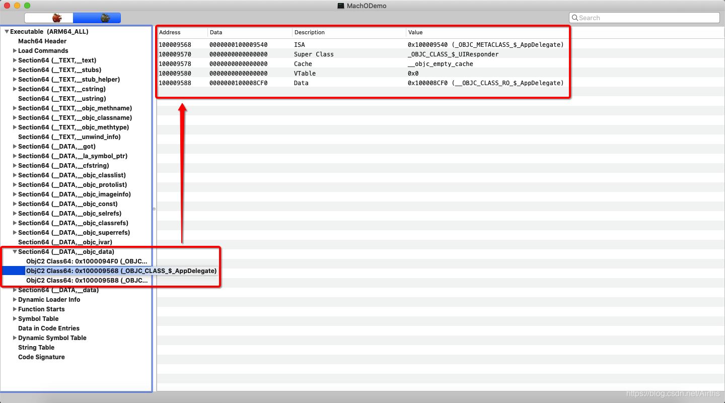Image resolution: width=725 pixels, height=403 pixels.
Task: Select the Cache description cell
Action: click(303, 64)
